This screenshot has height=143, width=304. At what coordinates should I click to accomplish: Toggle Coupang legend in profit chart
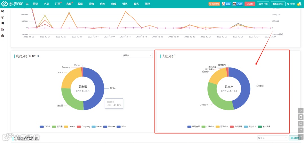tap(83, 126)
